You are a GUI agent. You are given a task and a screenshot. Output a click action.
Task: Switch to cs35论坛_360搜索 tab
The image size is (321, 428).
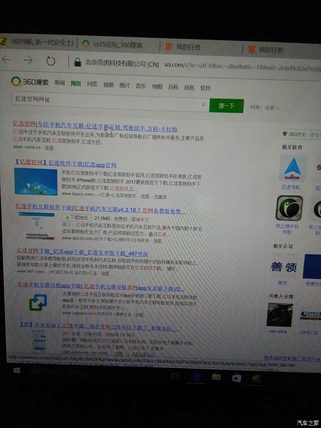click(117, 44)
